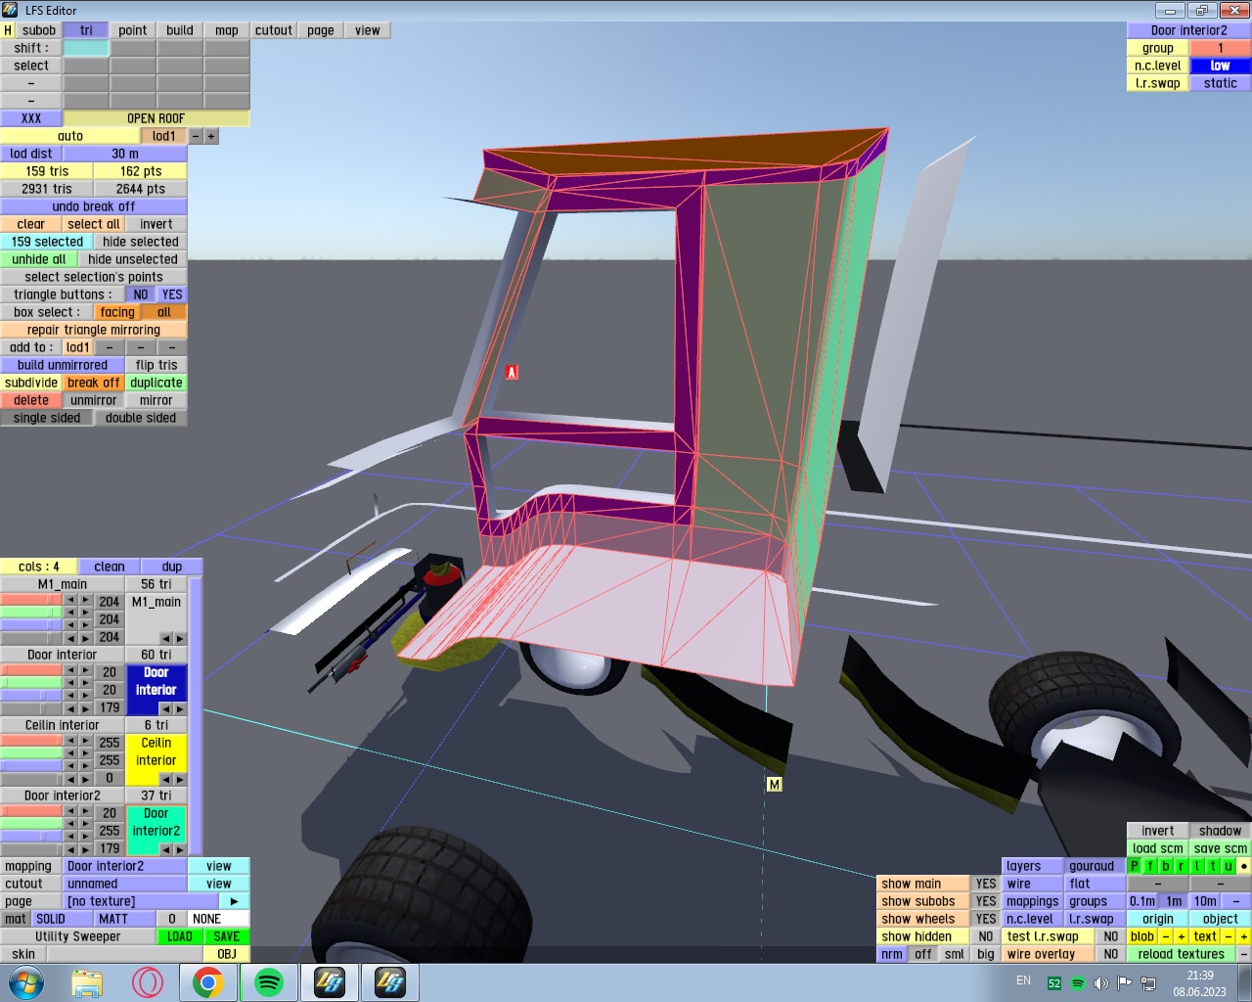Toggle show main YES setting

(986, 884)
